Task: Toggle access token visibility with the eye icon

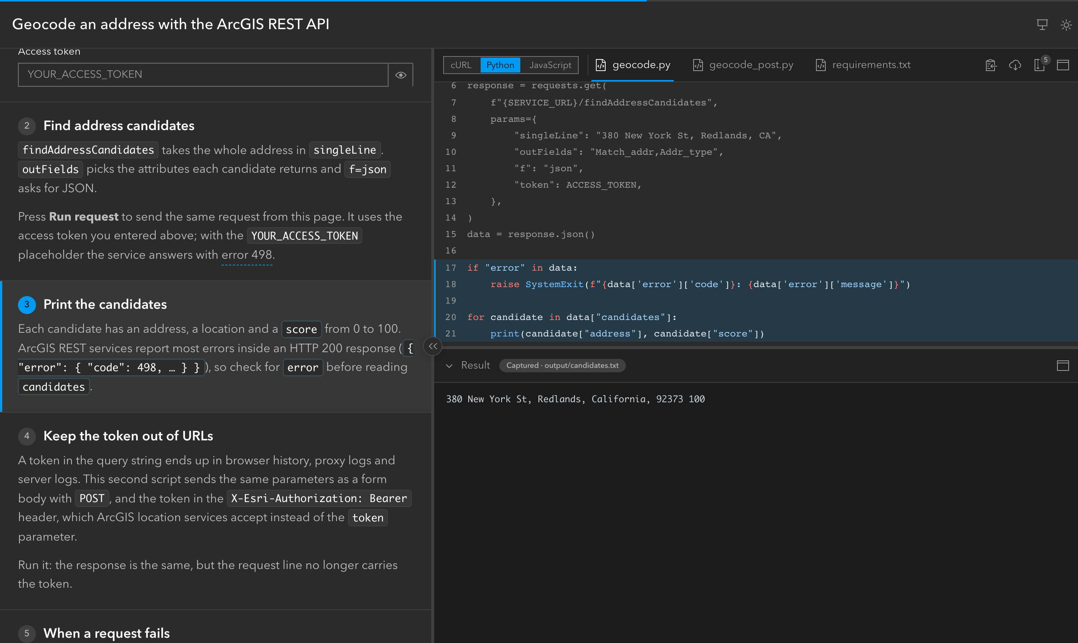Action: click(x=401, y=75)
